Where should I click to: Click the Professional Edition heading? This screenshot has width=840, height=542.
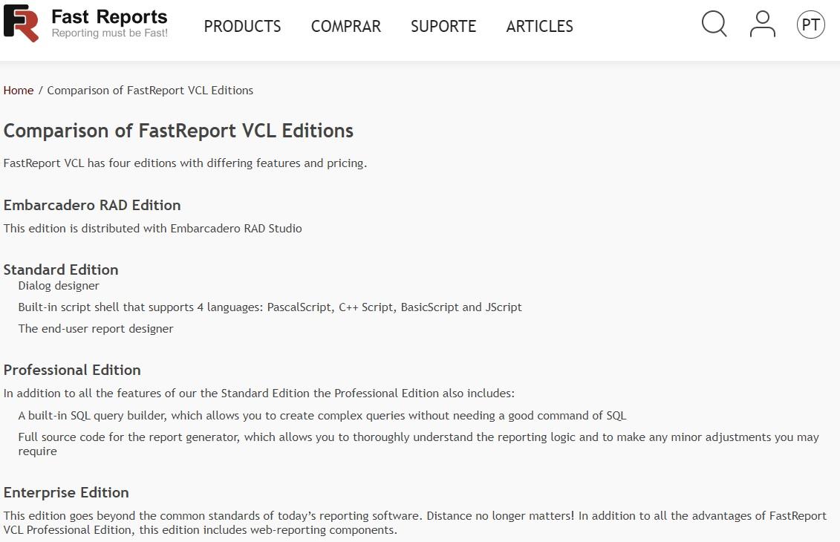pos(72,370)
